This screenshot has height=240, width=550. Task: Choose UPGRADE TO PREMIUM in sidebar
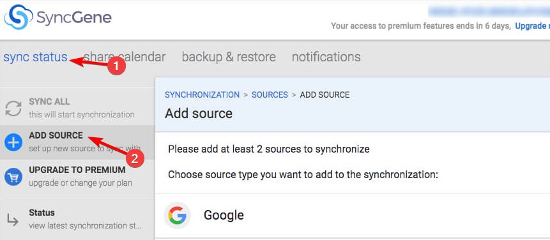77,170
